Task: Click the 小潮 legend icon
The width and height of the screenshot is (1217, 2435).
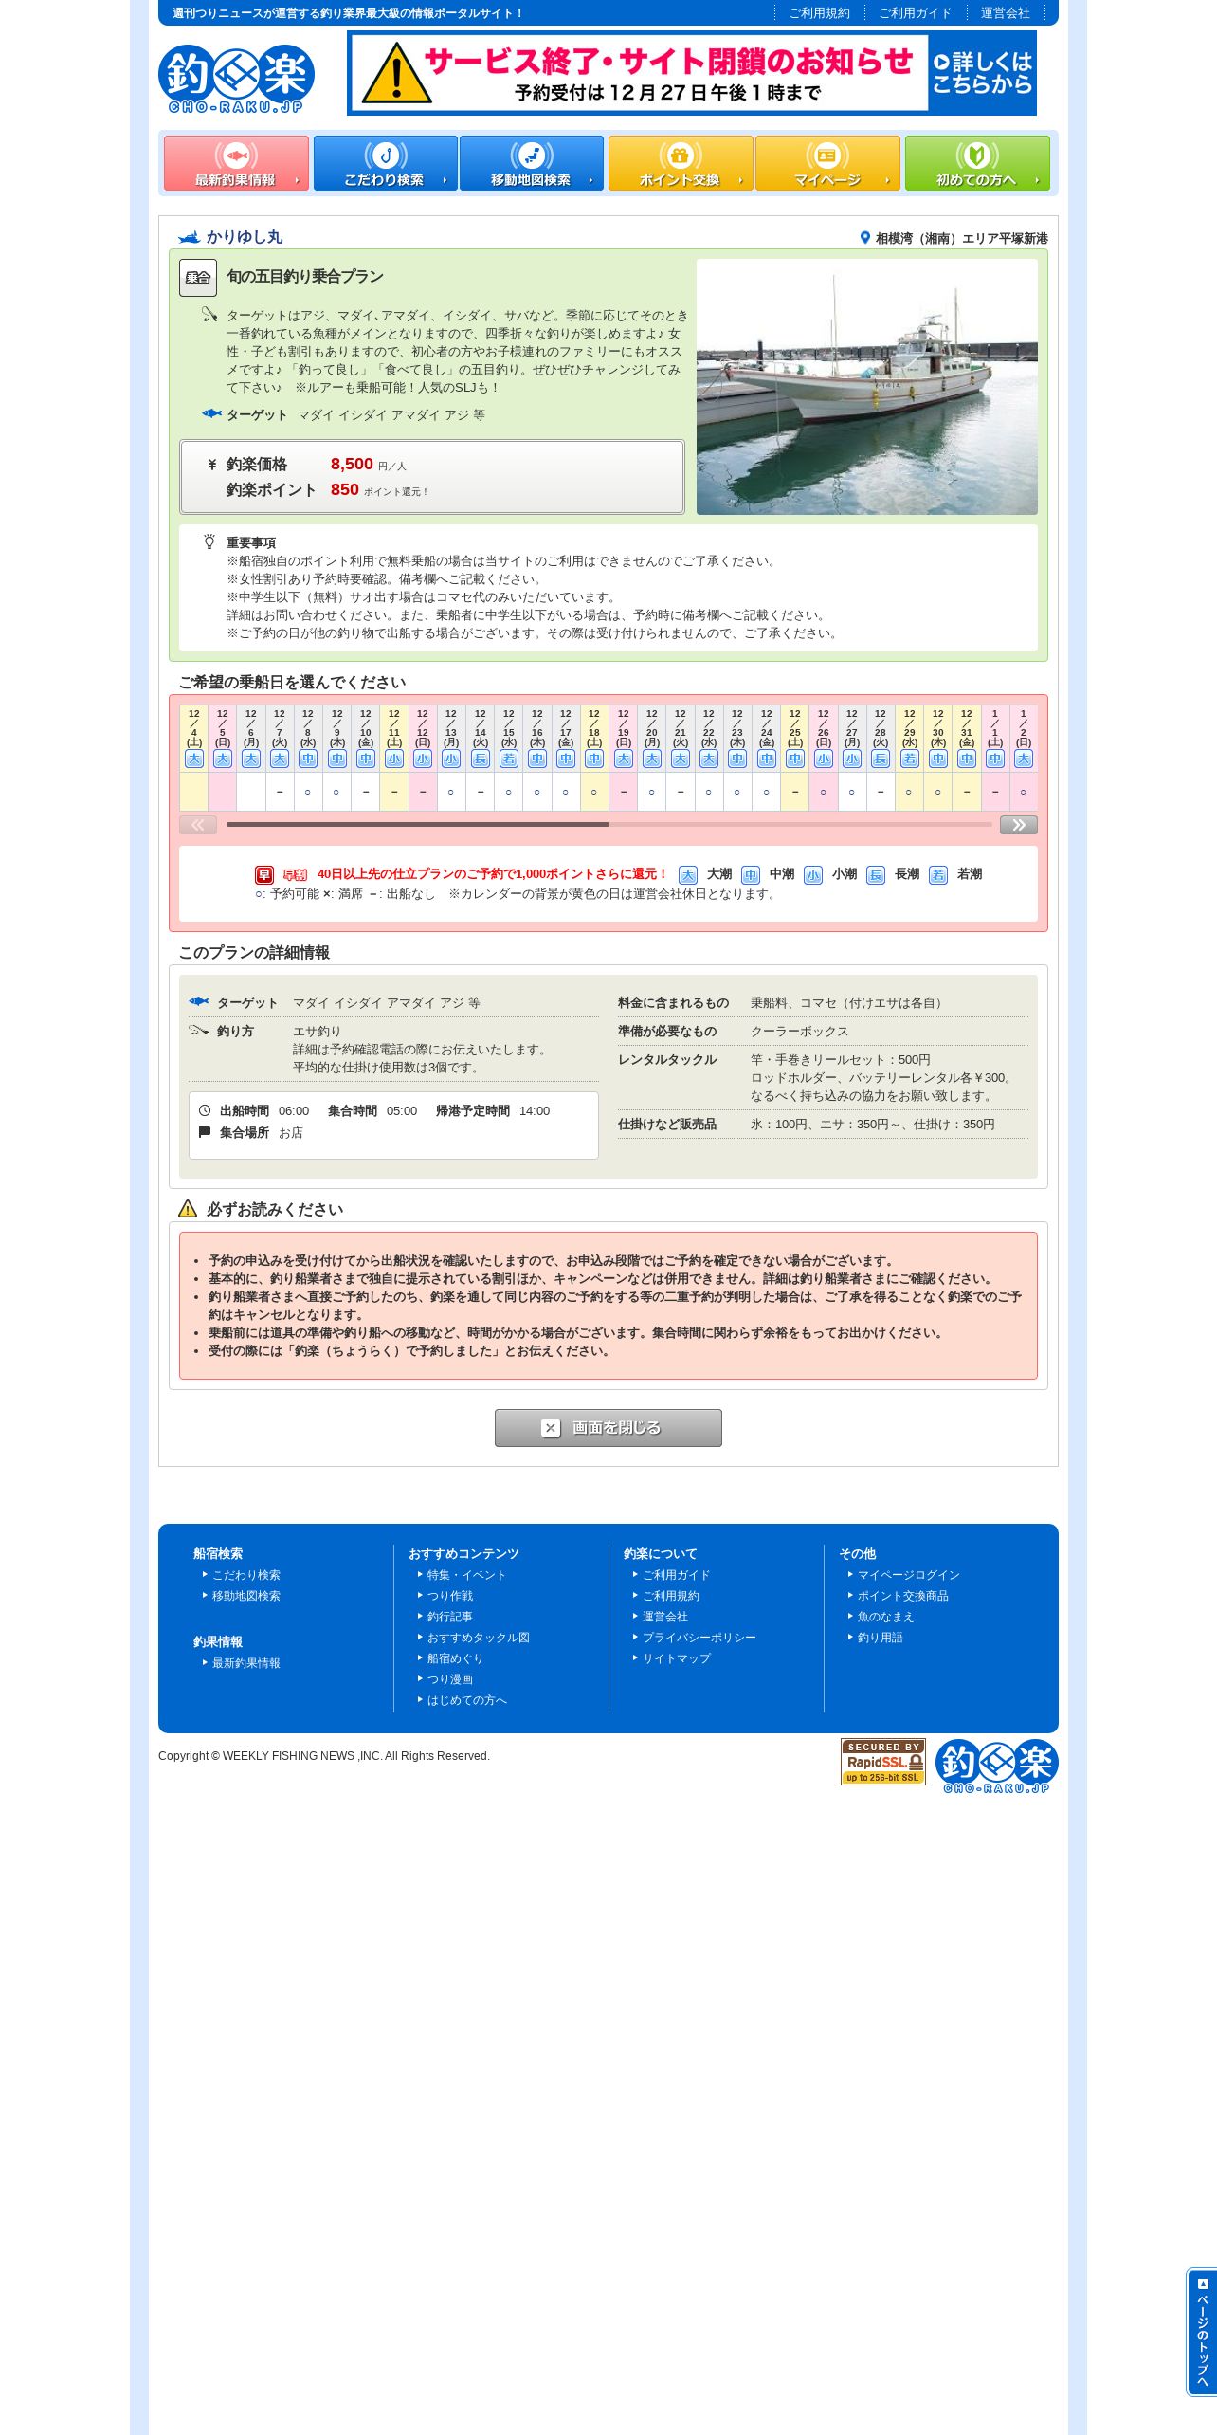Action: click(x=813, y=875)
